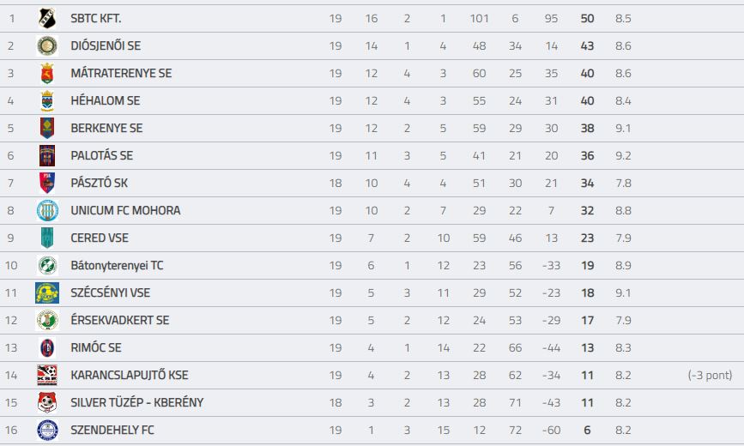Viewport: 744px width, 446px height.
Task: Click the Unicum FC Mohora round logo
Action: point(47,211)
